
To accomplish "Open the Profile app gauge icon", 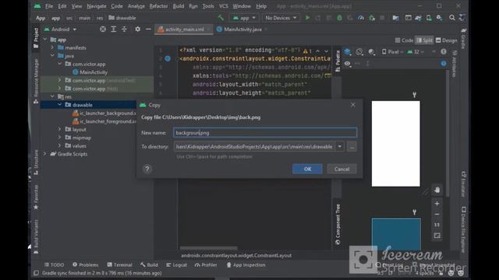I will tap(361, 18).
